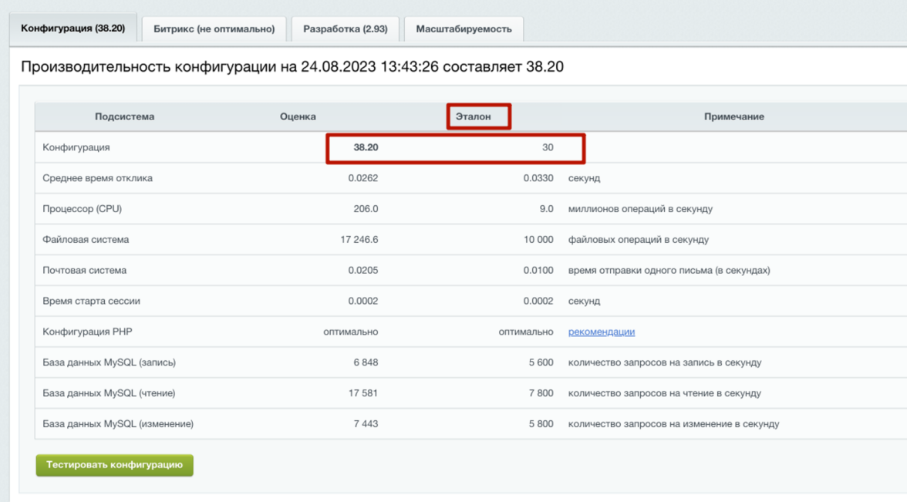Open the Битрикс (не оптимально) tab
This screenshot has height=502, width=907.
214,29
